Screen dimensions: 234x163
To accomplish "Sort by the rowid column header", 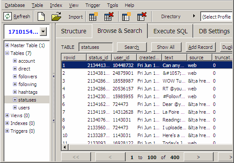I will click(x=74, y=58).
